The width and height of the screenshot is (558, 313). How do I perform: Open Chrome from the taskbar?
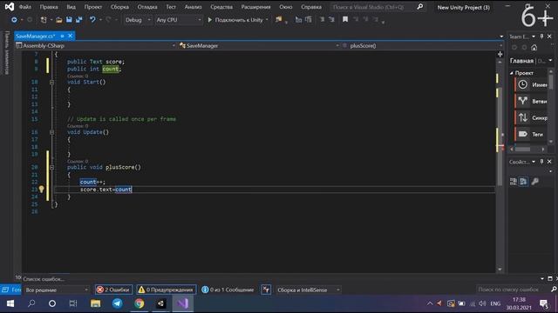(x=139, y=303)
